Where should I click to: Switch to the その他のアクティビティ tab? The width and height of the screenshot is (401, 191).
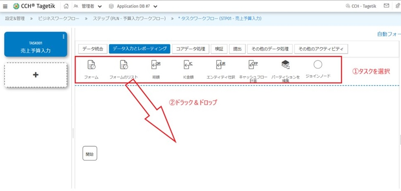pyautogui.click(x=321, y=49)
